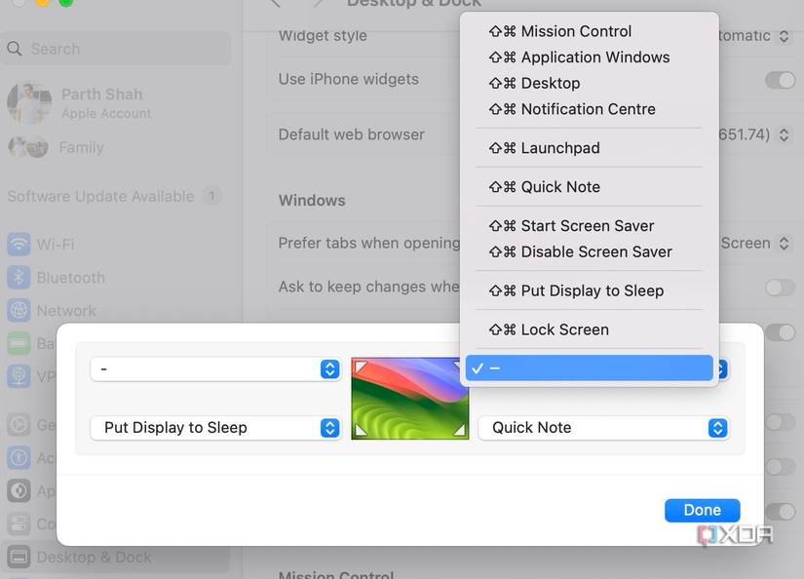Click the Done button
This screenshot has width=804, height=579.
click(702, 510)
